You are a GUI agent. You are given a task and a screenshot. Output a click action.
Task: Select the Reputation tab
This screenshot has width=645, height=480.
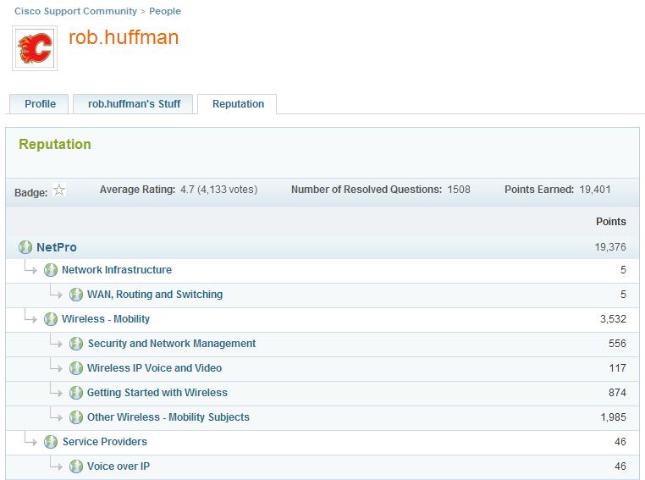coord(238,103)
